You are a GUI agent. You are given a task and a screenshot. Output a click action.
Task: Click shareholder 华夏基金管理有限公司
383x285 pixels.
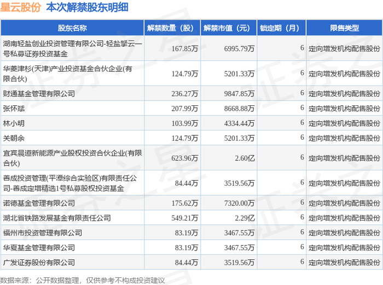point(39,248)
